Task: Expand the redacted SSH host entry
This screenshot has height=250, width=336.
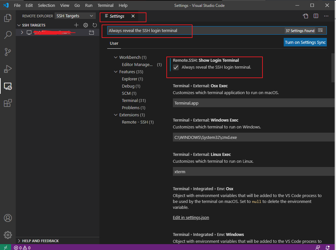Action: (x=22, y=32)
